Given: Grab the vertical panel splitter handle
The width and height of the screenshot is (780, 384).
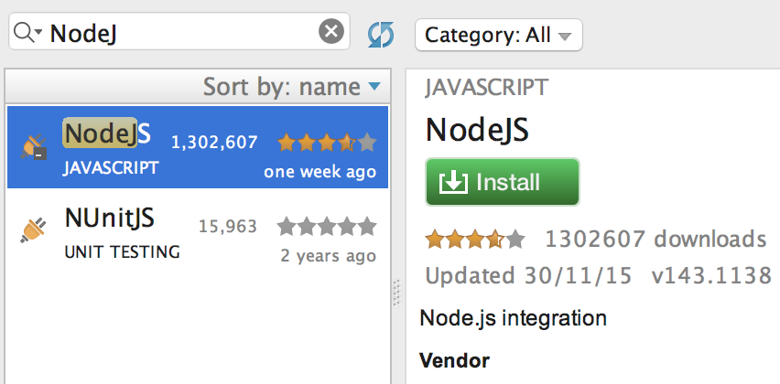Looking at the screenshot, I should [x=396, y=293].
